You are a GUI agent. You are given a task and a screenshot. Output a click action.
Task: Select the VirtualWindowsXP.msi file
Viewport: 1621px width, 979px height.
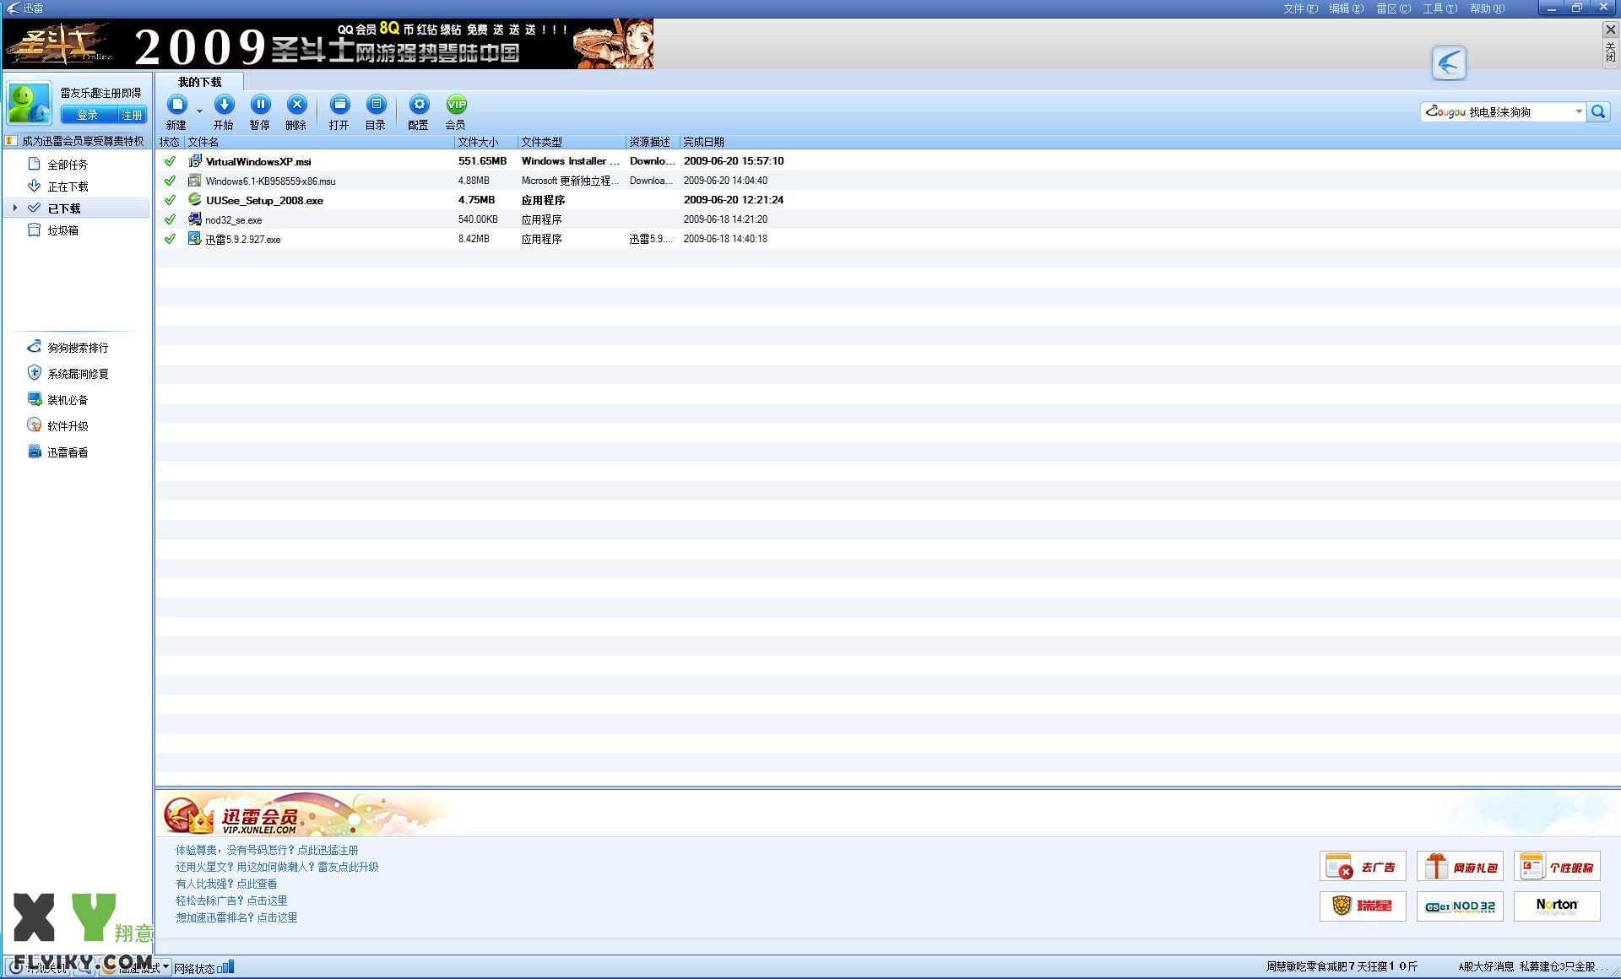click(258, 161)
